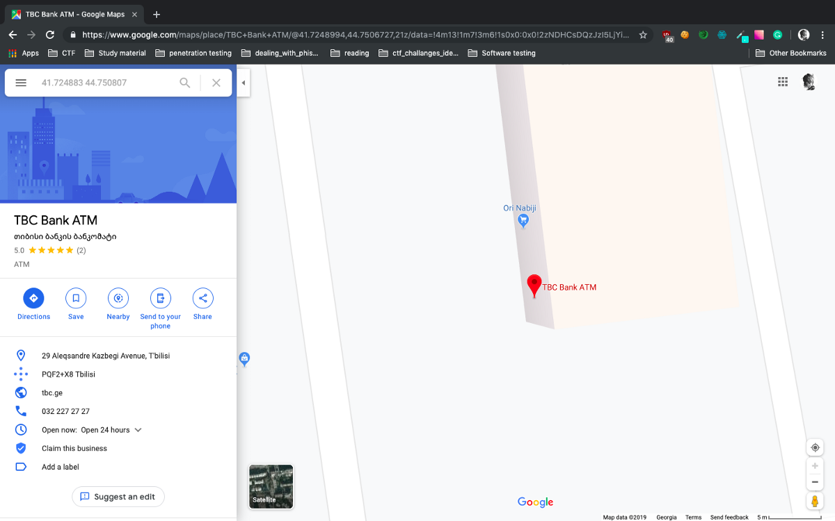This screenshot has height=521, width=835.
Task: Open the ctf_challanges_ide bookmarks folder
Action: [x=418, y=53]
